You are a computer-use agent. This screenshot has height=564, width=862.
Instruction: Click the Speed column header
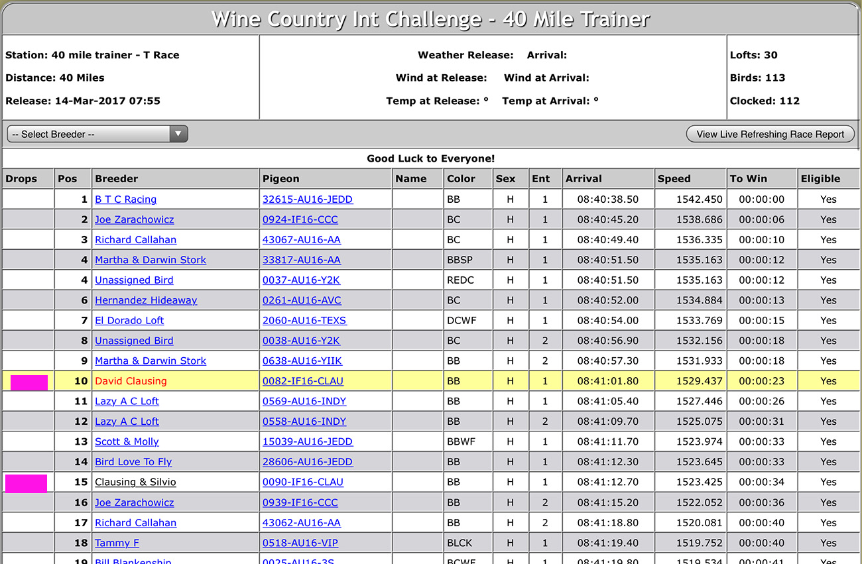point(674,179)
